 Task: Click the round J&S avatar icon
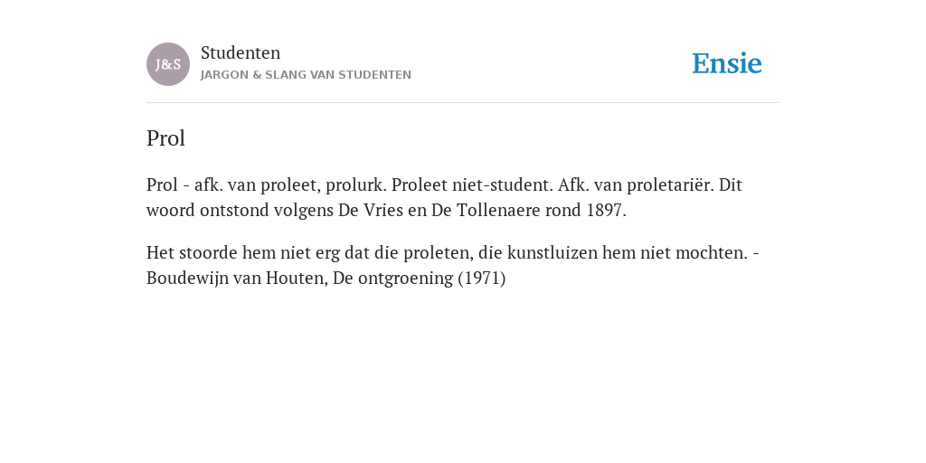(x=168, y=64)
